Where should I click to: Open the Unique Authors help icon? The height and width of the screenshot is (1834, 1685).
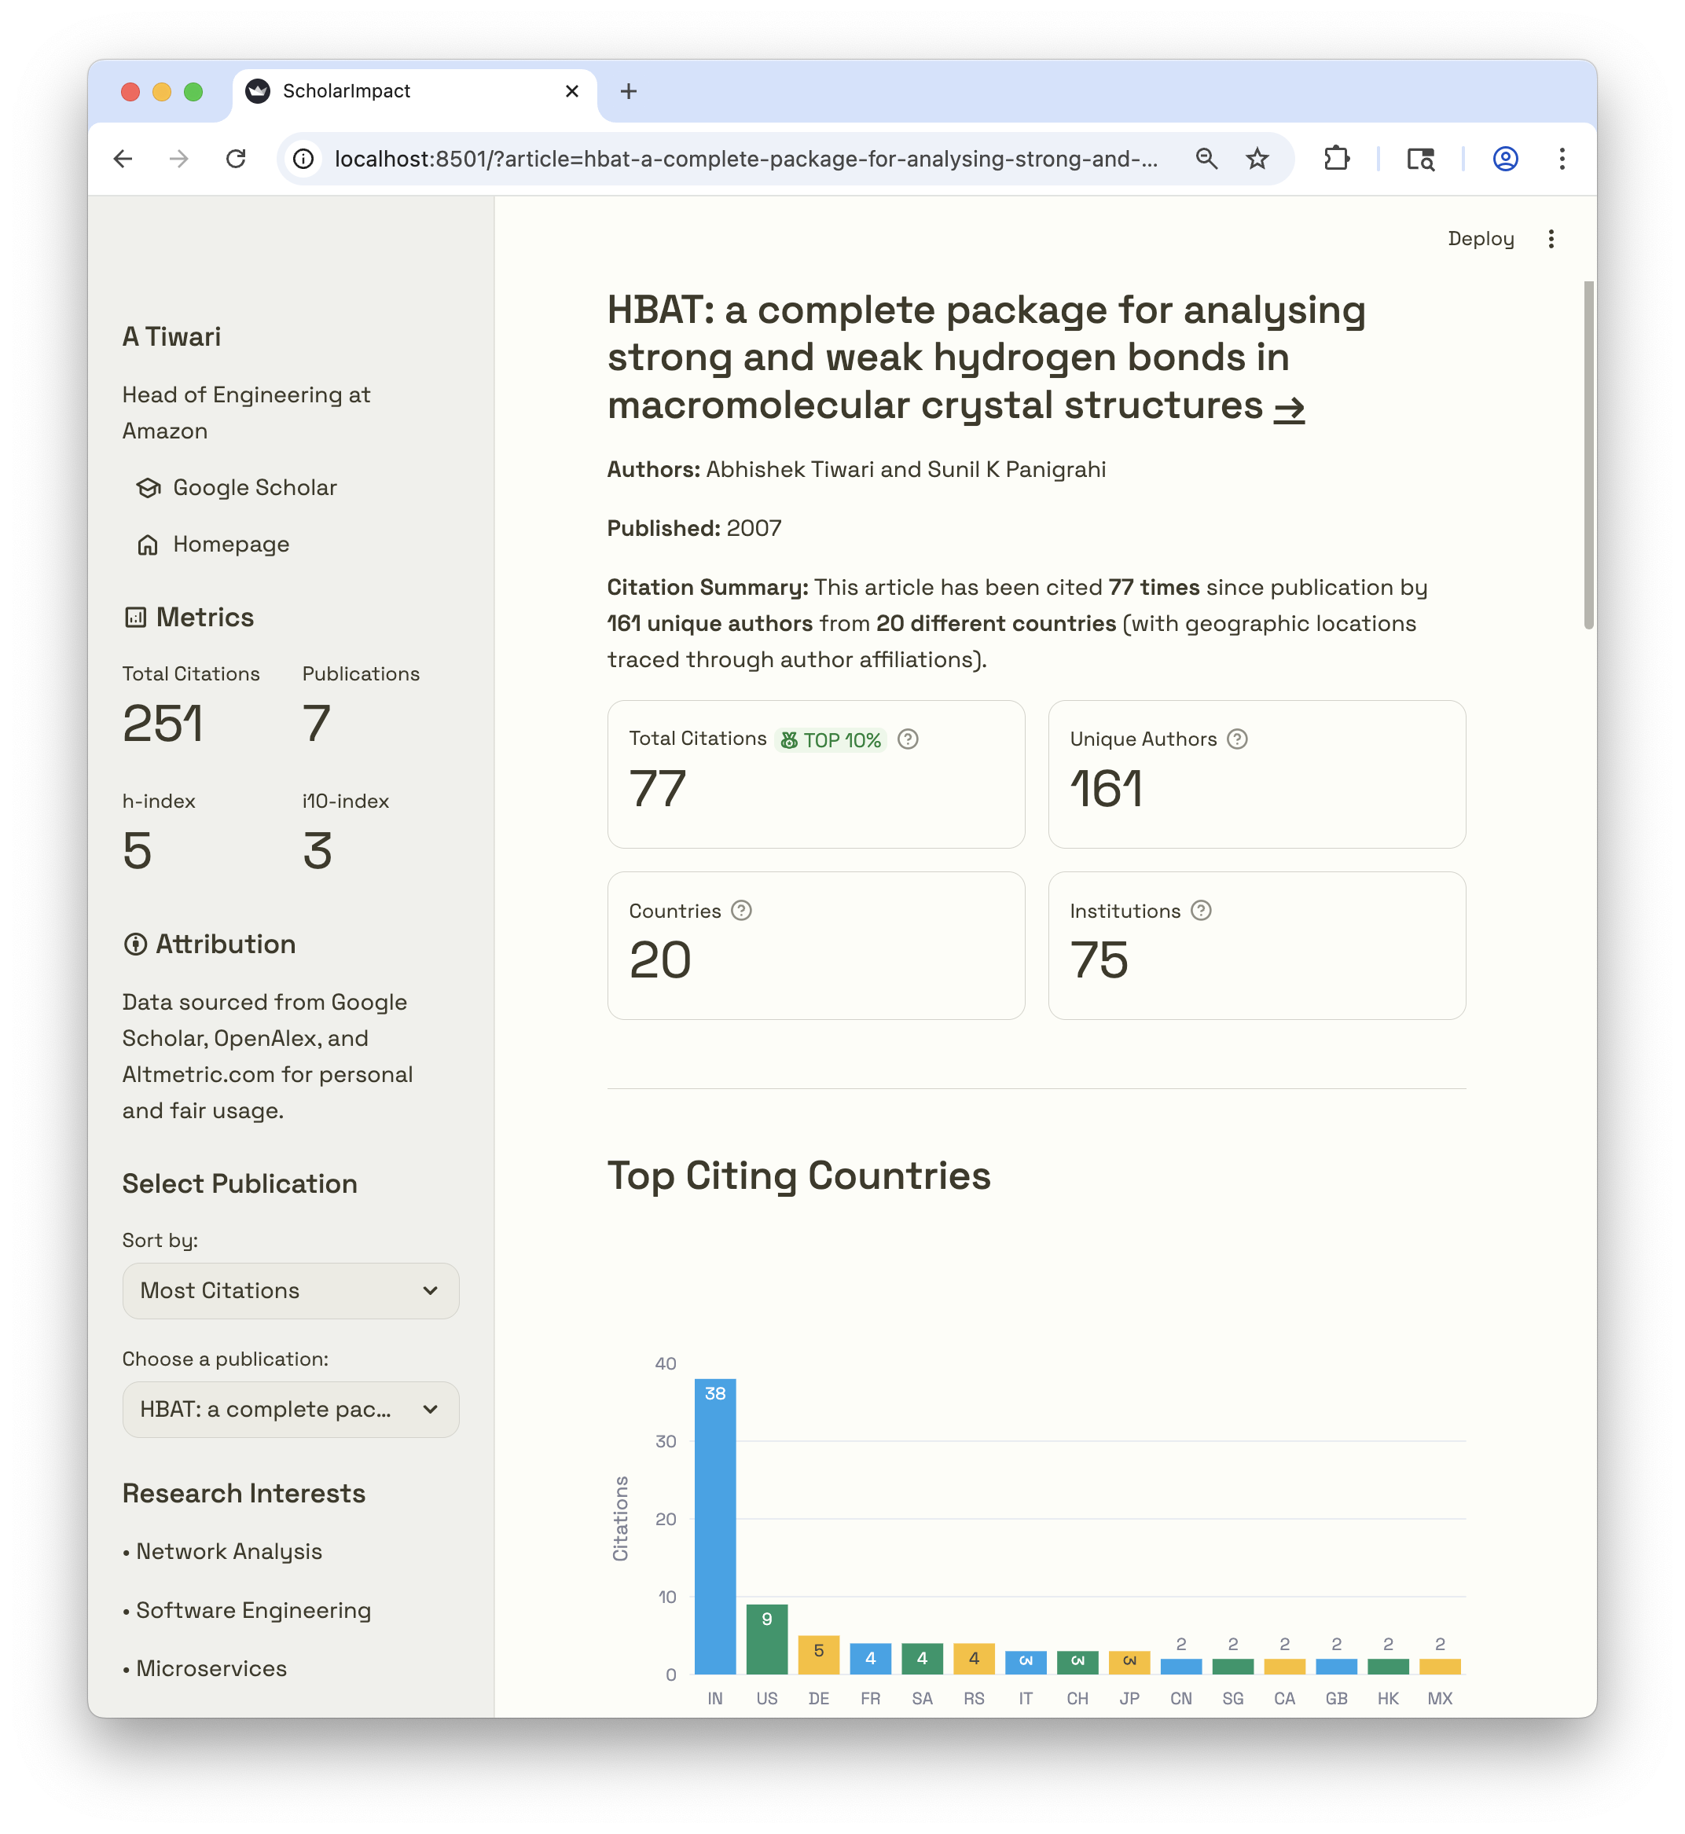pyautogui.click(x=1237, y=739)
